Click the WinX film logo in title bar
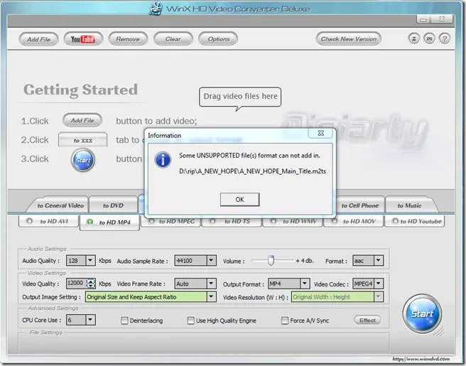The width and height of the screenshot is (466, 366). tap(156, 9)
